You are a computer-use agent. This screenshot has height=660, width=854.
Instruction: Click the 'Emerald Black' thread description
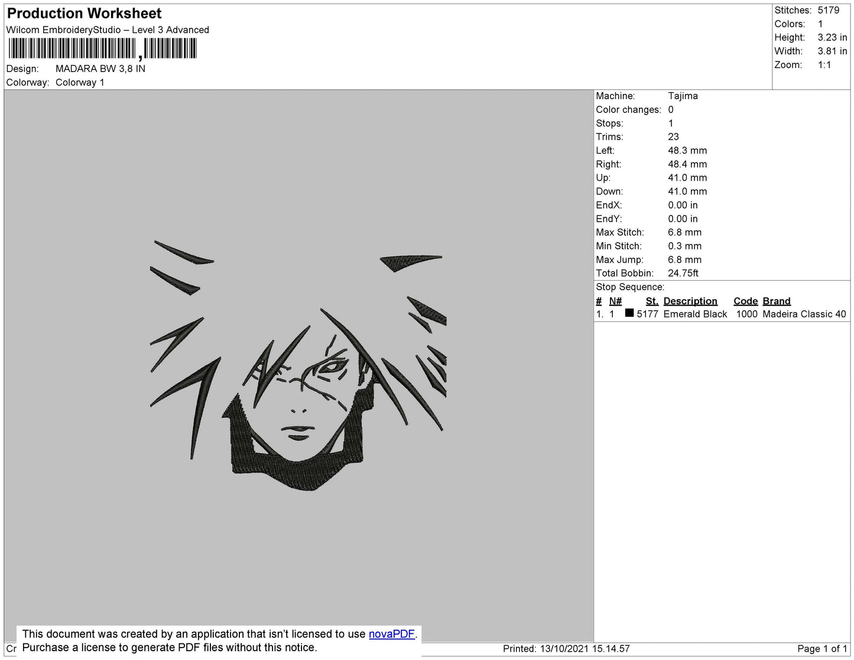695,314
